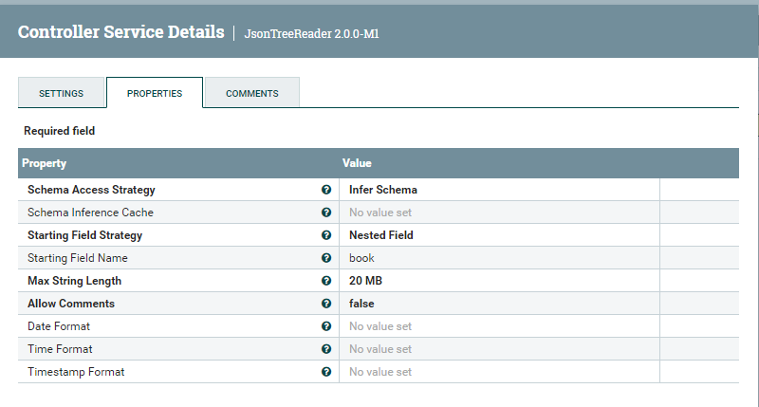The width and height of the screenshot is (759, 407).
Task: Open help tooltip for Starting Field Strategy
Action: pos(326,235)
